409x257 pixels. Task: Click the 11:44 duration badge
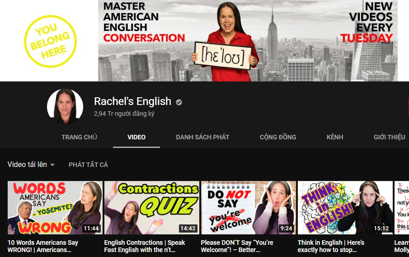(x=91, y=228)
